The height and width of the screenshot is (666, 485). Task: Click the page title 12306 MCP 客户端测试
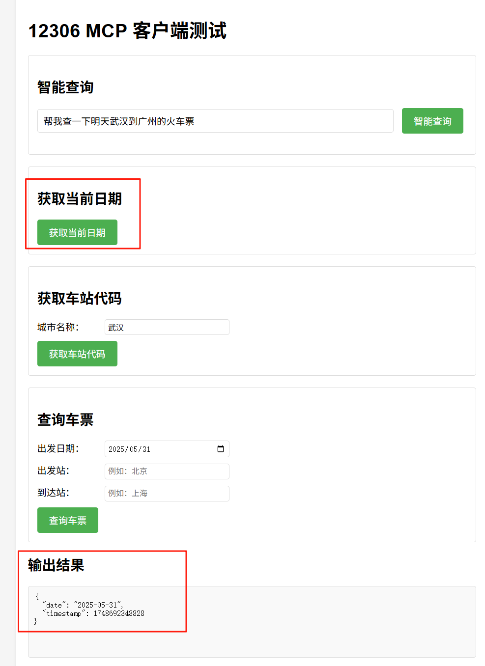click(127, 30)
